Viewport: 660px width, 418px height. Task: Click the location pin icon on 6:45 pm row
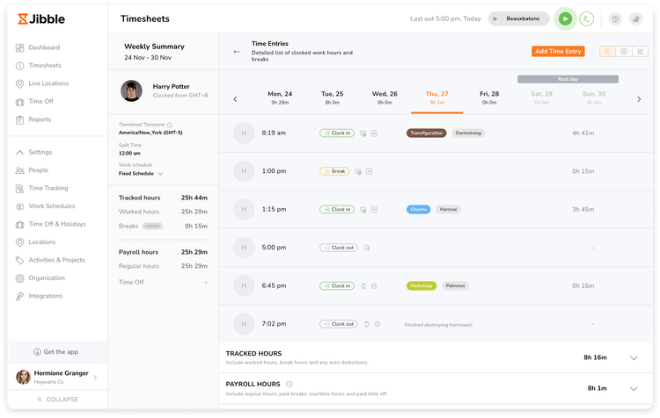(x=374, y=286)
